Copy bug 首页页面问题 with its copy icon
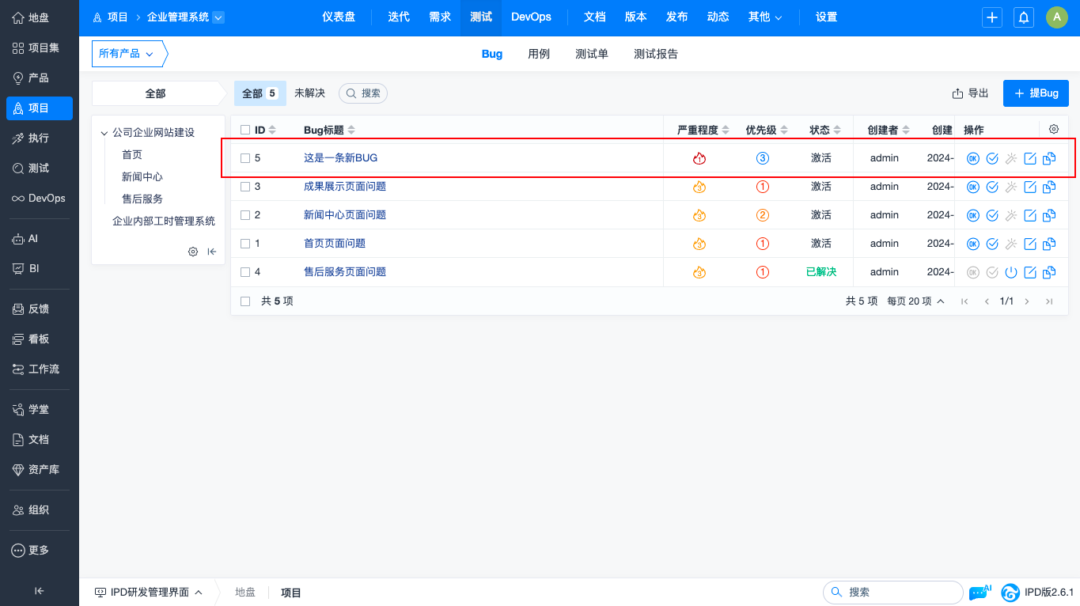The width and height of the screenshot is (1080, 606). tap(1049, 244)
